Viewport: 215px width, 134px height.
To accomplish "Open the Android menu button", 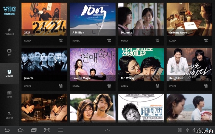I will click(60, 130).
